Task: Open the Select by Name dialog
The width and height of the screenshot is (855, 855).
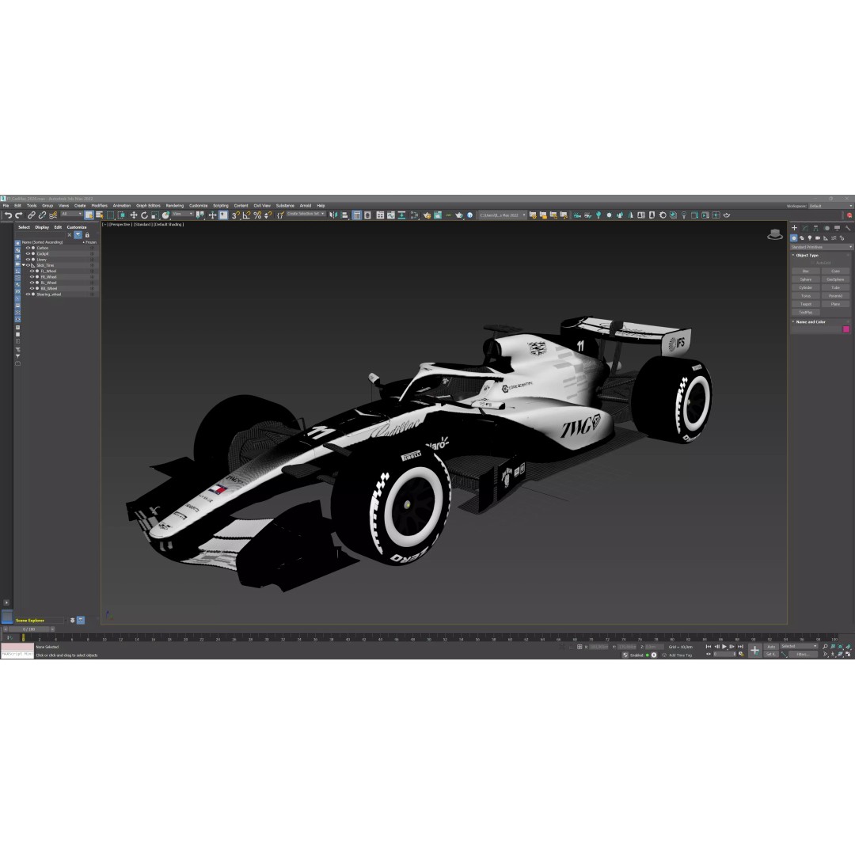Action: 99,215
